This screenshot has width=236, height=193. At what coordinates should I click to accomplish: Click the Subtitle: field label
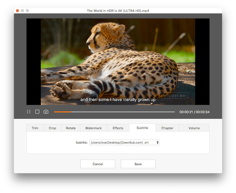[x=82, y=143]
